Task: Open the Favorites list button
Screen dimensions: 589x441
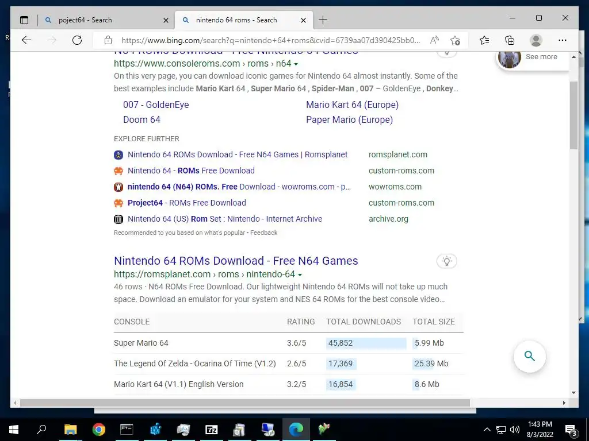Action: 484,40
